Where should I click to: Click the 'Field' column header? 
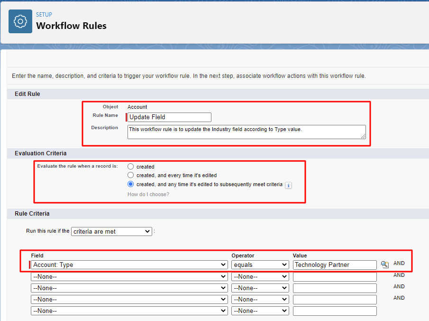(x=37, y=255)
